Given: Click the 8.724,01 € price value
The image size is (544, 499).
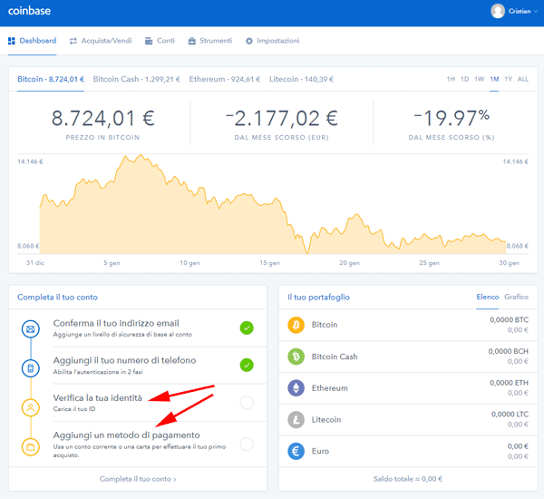Looking at the screenshot, I should 103,118.
